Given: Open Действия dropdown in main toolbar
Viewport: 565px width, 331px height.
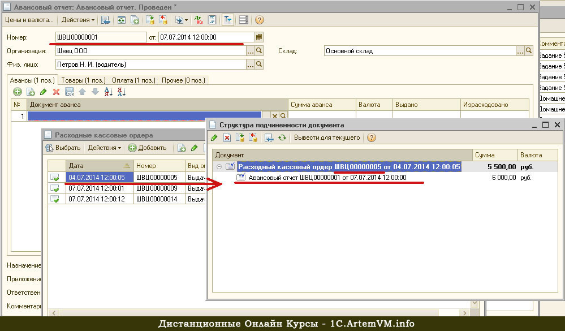Looking at the screenshot, I should [78, 20].
